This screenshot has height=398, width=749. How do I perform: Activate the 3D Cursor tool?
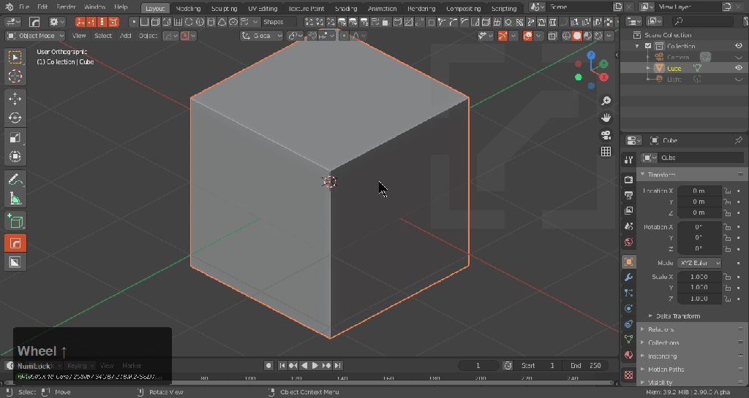15,76
